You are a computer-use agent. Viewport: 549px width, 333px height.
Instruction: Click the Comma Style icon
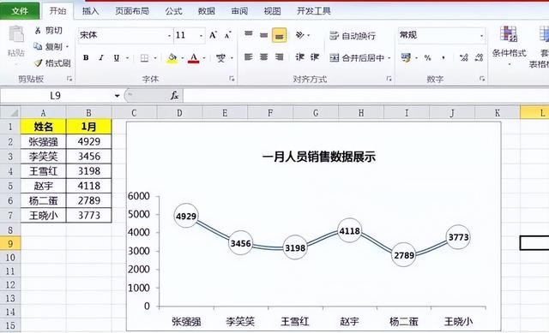coord(443,58)
